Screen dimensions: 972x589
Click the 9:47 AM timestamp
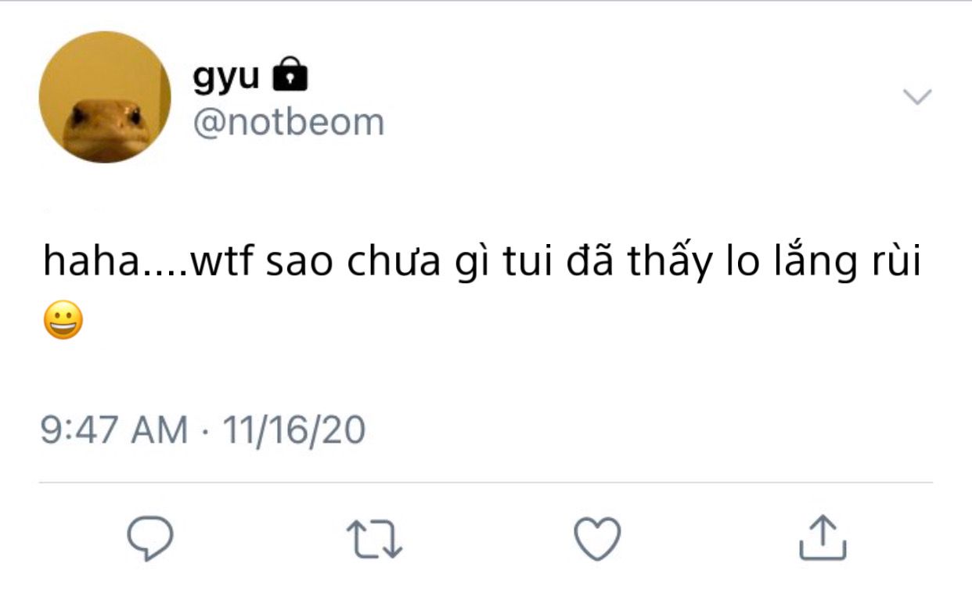point(114,430)
